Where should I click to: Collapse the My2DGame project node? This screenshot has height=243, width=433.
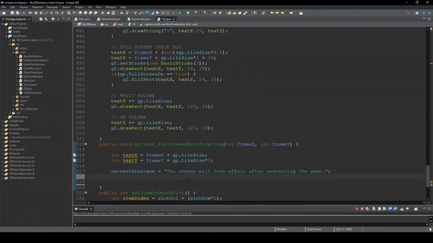pos(7,36)
